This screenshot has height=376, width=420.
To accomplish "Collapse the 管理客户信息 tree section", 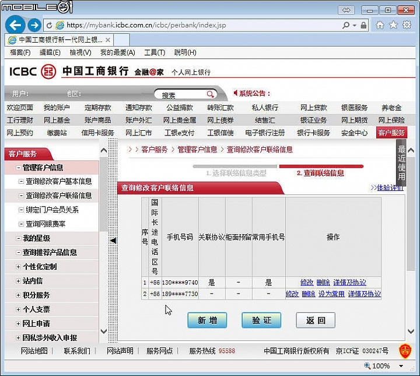I will pos(19,168).
